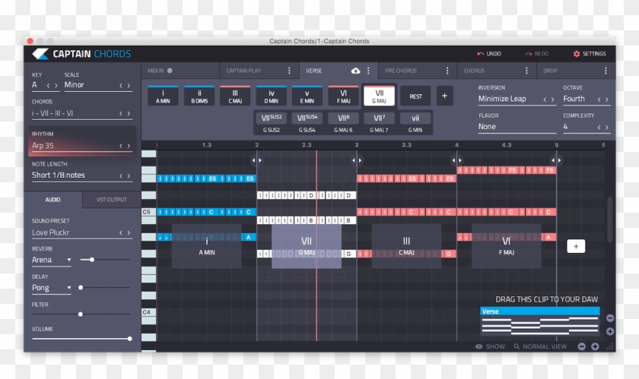Click the Captain Chords logo

81,54
